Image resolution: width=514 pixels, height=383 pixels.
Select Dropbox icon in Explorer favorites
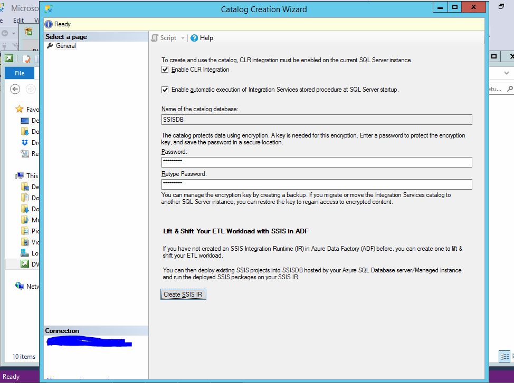point(25,142)
